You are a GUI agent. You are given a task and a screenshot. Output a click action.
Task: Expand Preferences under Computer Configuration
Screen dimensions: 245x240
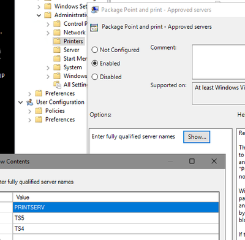(x=30, y=94)
